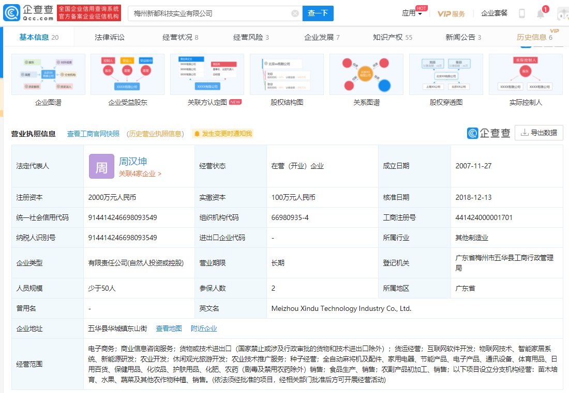The image size is (569, 393).
Task: Click the 导出数据 export button
Action: (539, 133)
